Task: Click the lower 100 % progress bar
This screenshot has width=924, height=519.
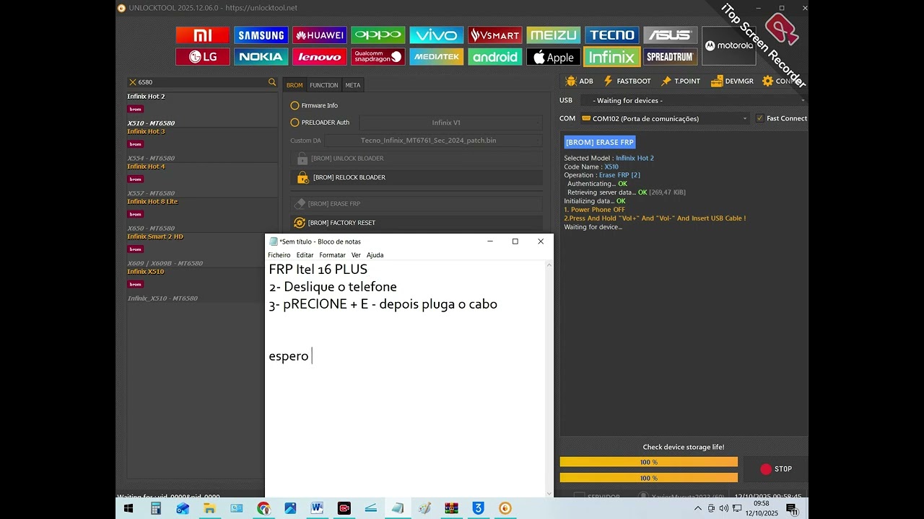Action: pos(648,478)
